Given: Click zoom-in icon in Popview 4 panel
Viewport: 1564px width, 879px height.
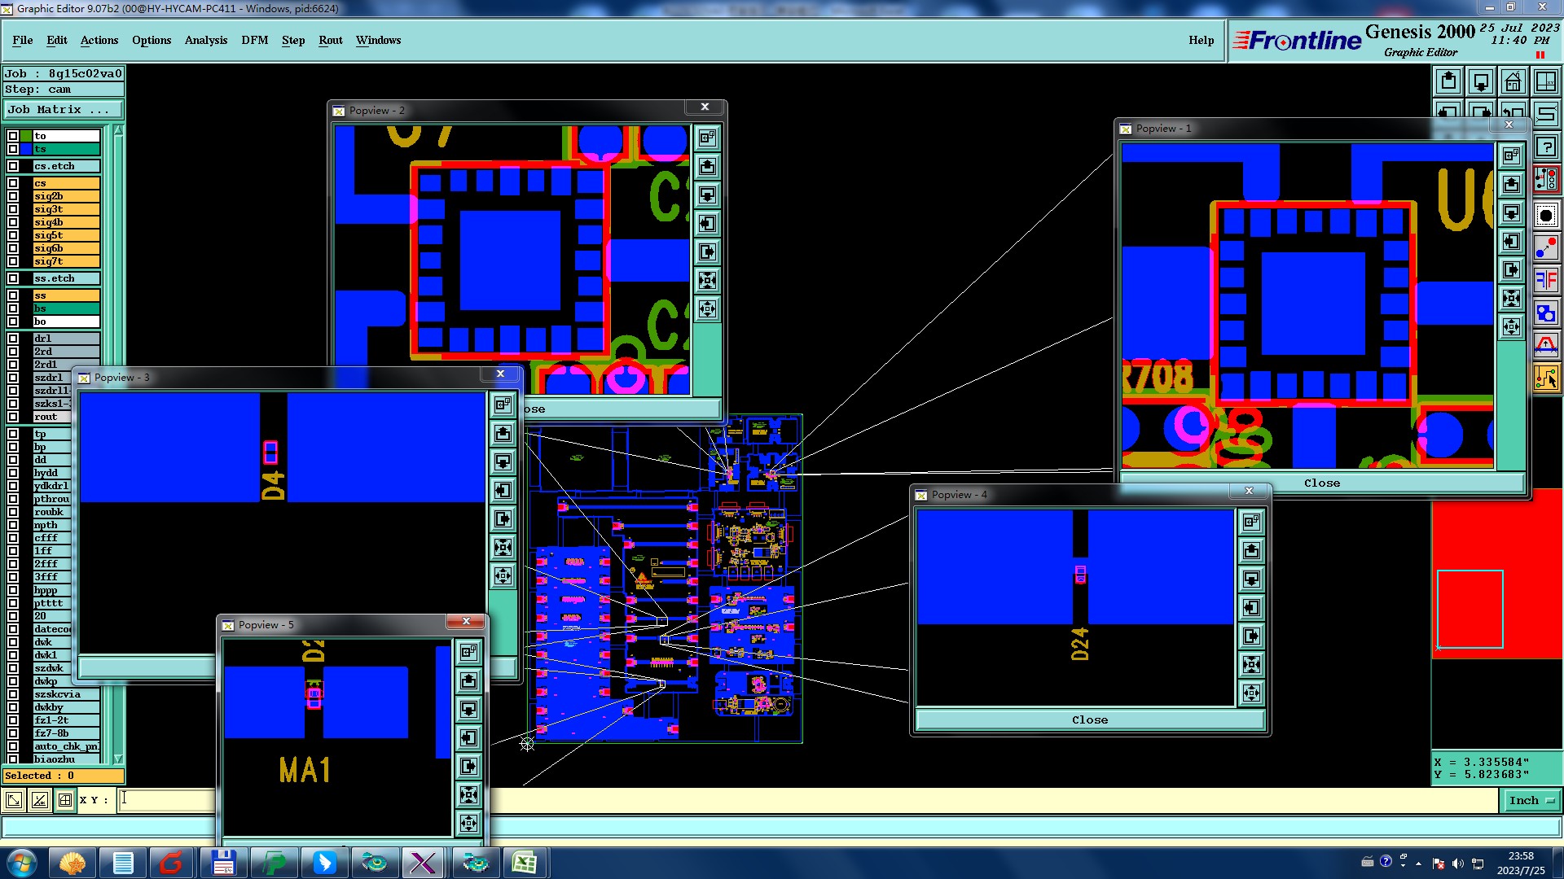Looking at the screenshot, I should (1252, 665).
